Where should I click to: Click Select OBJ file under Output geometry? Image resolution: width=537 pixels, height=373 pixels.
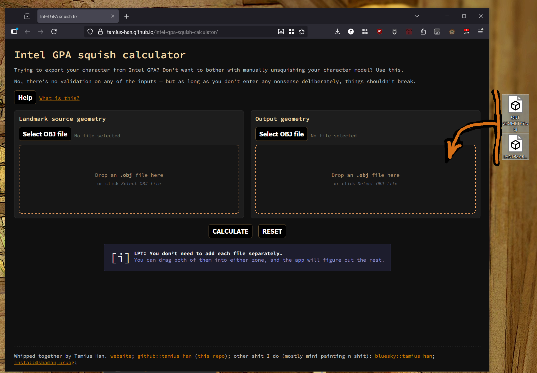point(281,134)
